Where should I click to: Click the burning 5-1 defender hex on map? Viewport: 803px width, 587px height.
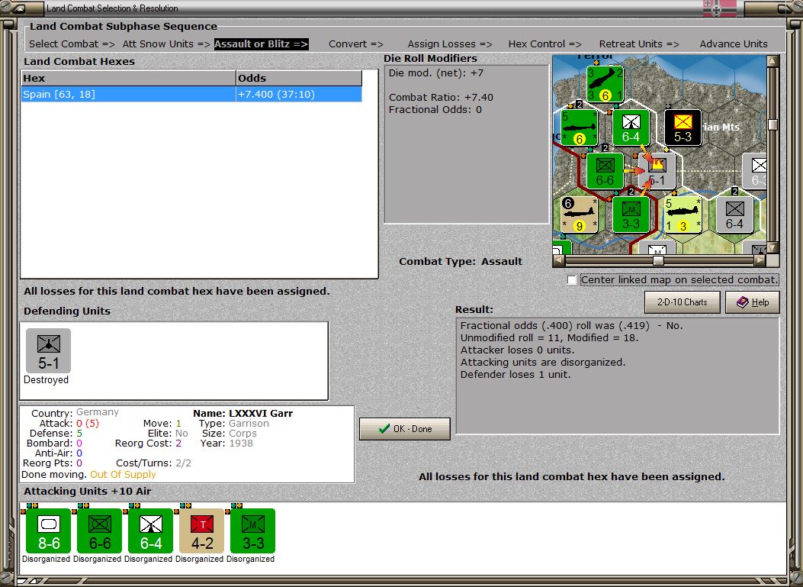(x=657, y=171)
